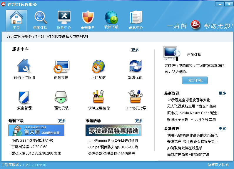Open the 罗技键鼠特惠精选 promotion banner
The image size is (234, 169).
113,130
